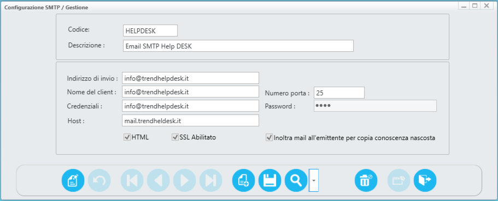Click the edit record icon

(73, 180)
